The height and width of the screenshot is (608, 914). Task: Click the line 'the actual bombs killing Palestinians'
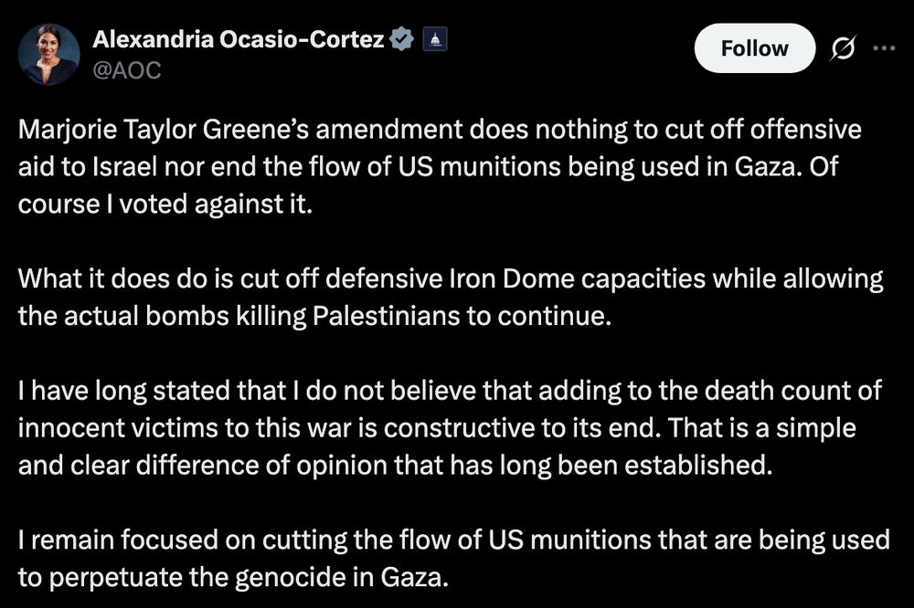click(314, 316)
